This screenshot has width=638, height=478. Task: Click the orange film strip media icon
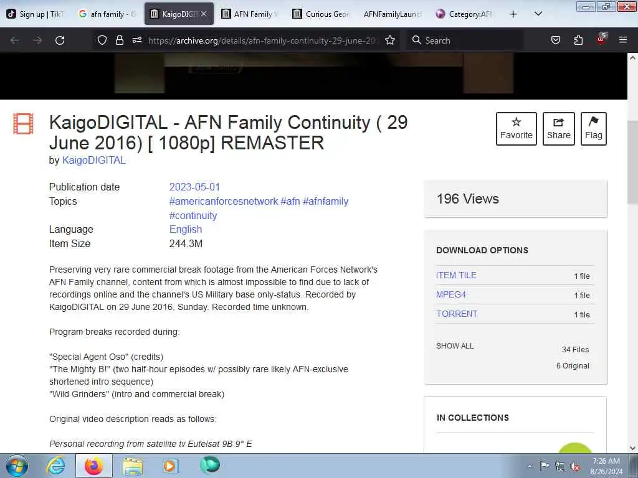pyautogui.click(x=23, y=124)
